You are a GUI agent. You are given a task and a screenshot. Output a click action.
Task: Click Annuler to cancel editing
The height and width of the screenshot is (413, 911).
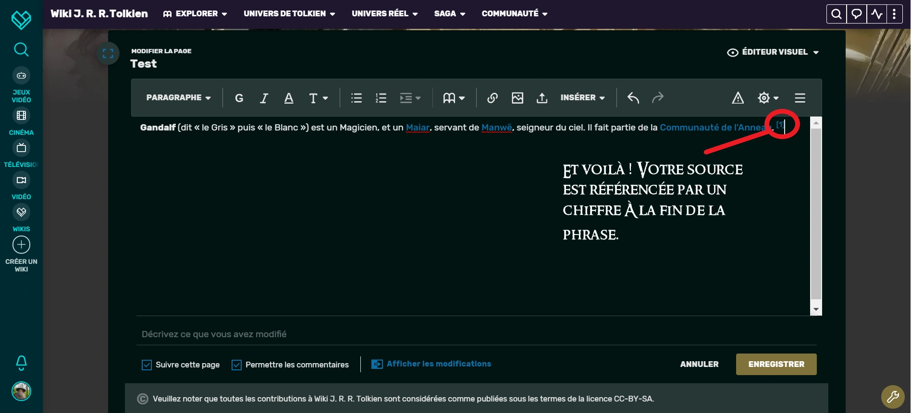(700, 365)
